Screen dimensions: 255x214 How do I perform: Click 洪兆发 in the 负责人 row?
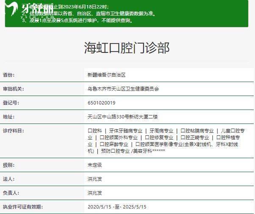pos(94,193)
